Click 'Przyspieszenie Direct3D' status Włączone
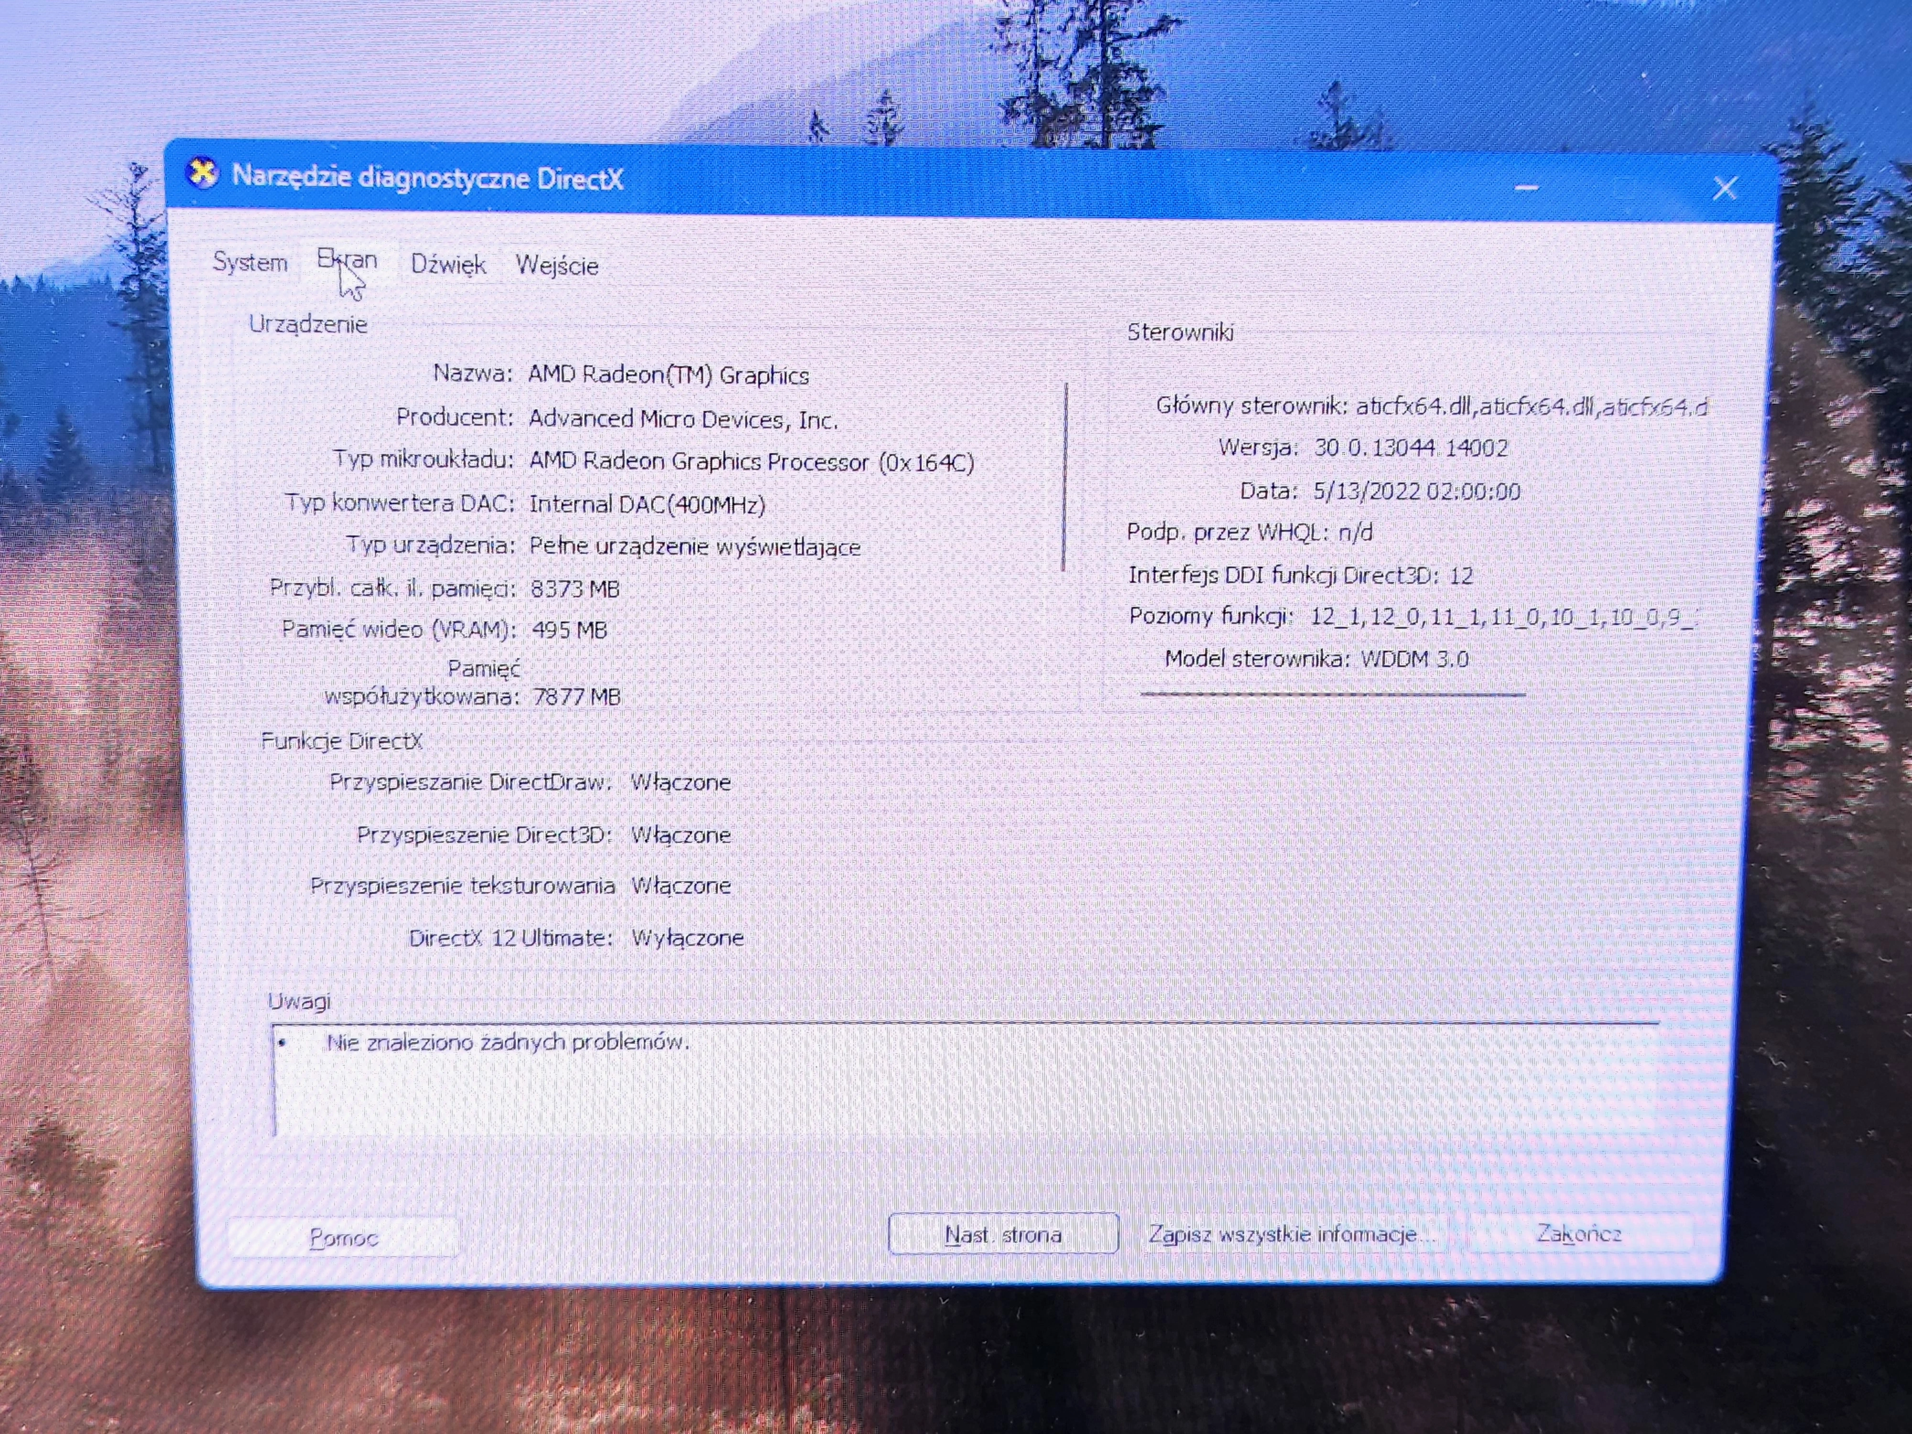Image resolution: width=1912 pixels, height=1434 pixels. [x=681, y=835]
